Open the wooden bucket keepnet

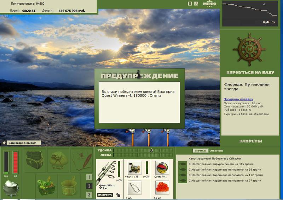pyautogui.click(x=69, y=186)
